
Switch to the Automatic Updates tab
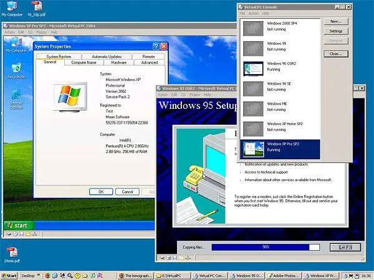(x=107, y=57)
